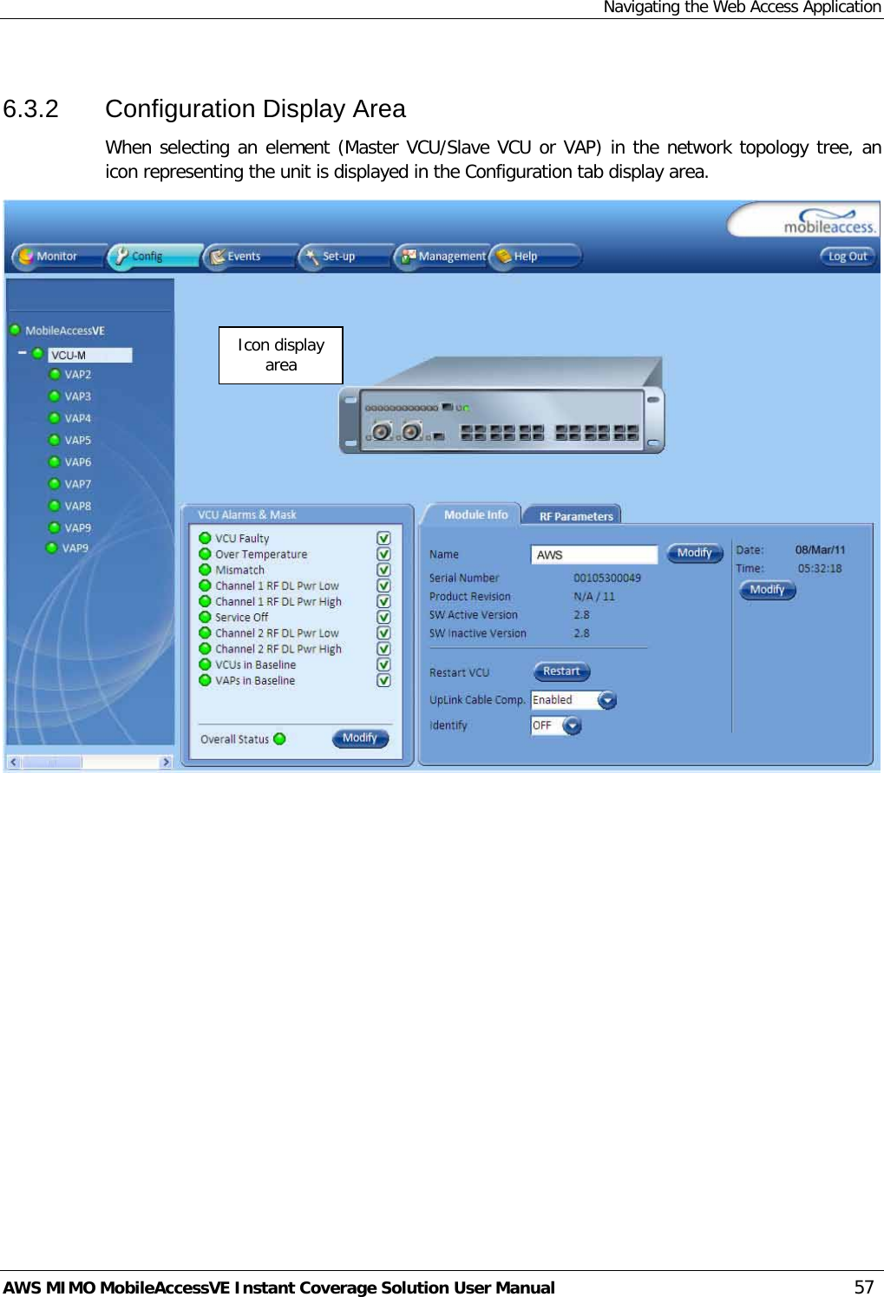Click Modify next to Name field
This screenshot has width=884, height=1297.
tap(695, 554)
